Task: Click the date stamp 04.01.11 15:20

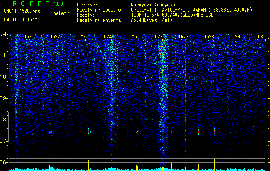Action: pos(22,20)
